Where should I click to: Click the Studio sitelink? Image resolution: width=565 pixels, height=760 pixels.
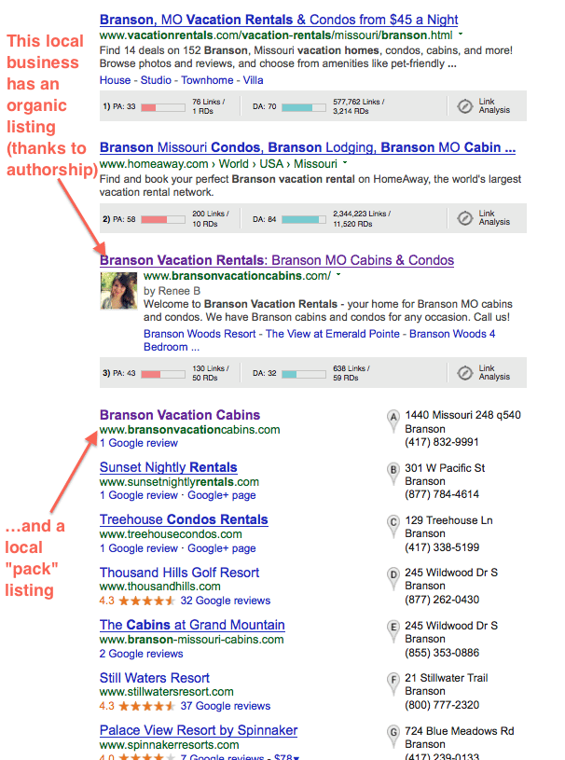156,80
